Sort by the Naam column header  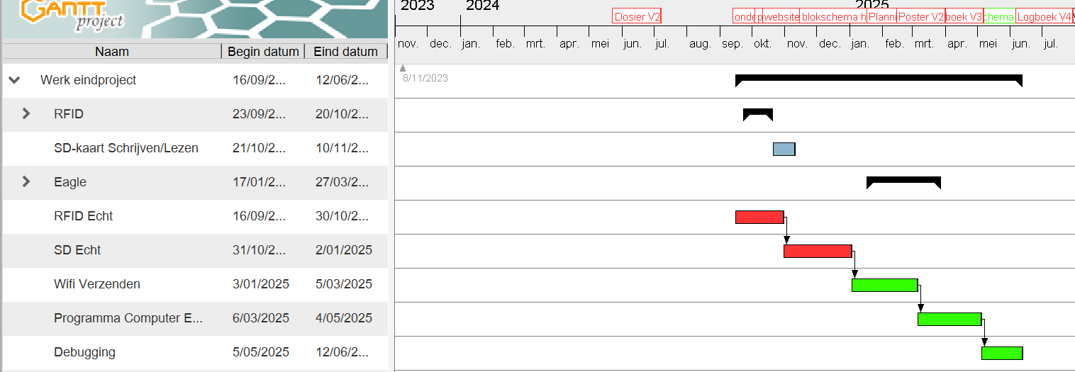tap(112, 52)
